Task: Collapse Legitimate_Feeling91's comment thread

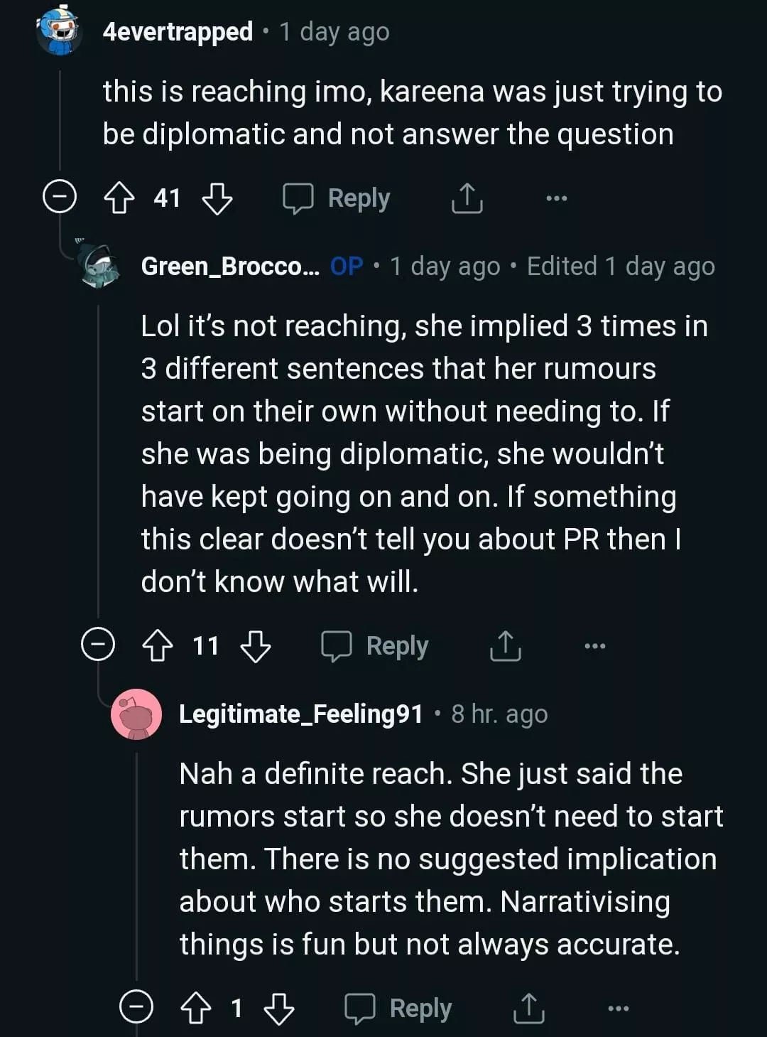Action: (x=136, y=1006)
